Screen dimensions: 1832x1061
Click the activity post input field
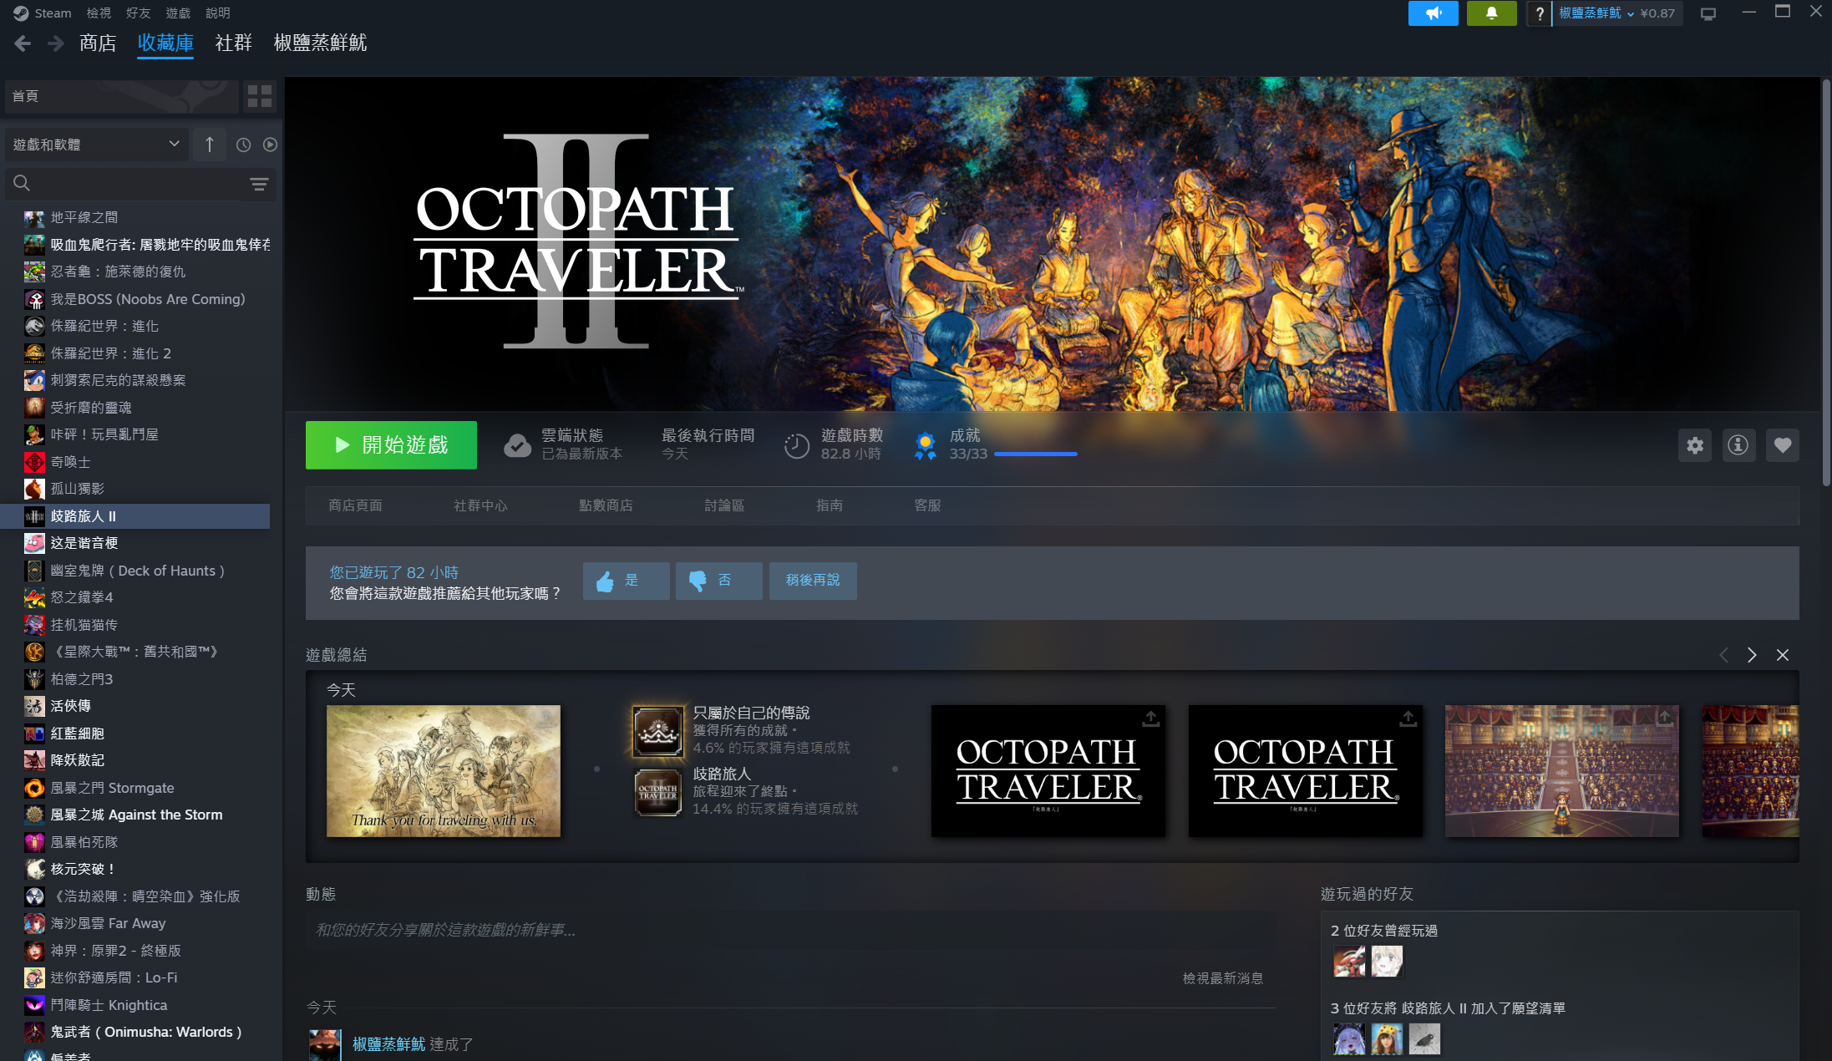pos(790,930)
